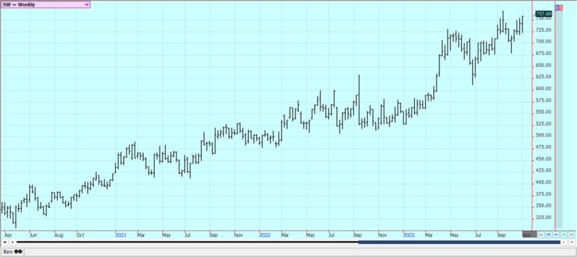
Task: Click the 500.00 price axis label
Action: (x=543, y=135)
